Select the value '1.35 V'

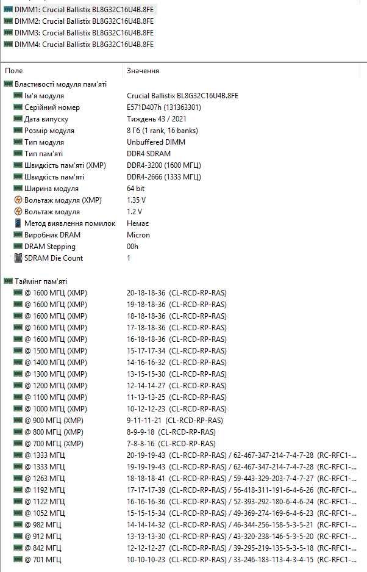click(137, 200)
